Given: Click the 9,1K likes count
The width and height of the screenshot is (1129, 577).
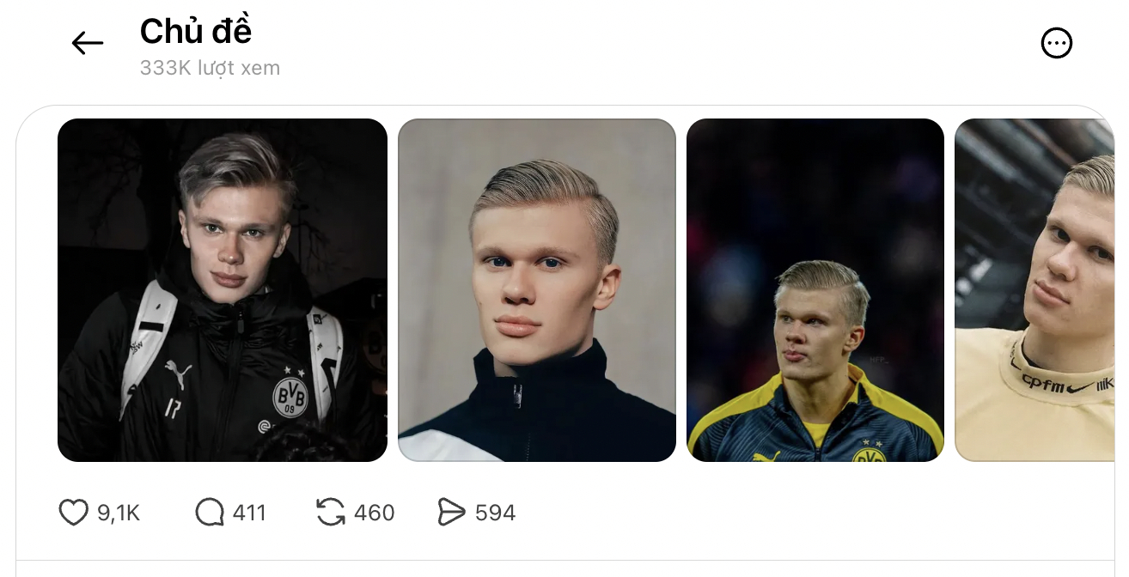Looking at the screenshot, I should pyautogui.click(x=119, y=513).
